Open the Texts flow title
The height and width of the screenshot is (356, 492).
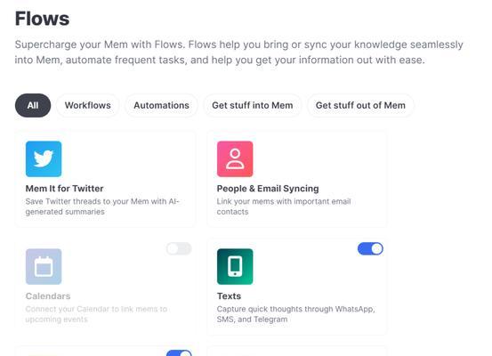pyautogui.click(x=229, y=296)
